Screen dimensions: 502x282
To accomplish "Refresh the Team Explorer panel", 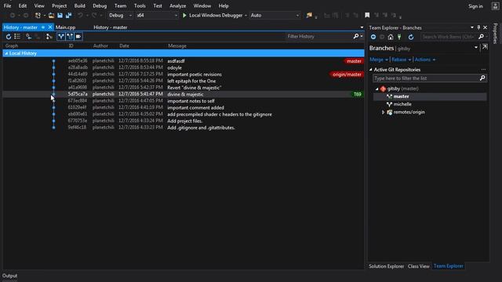I will (x=411, y=37).
